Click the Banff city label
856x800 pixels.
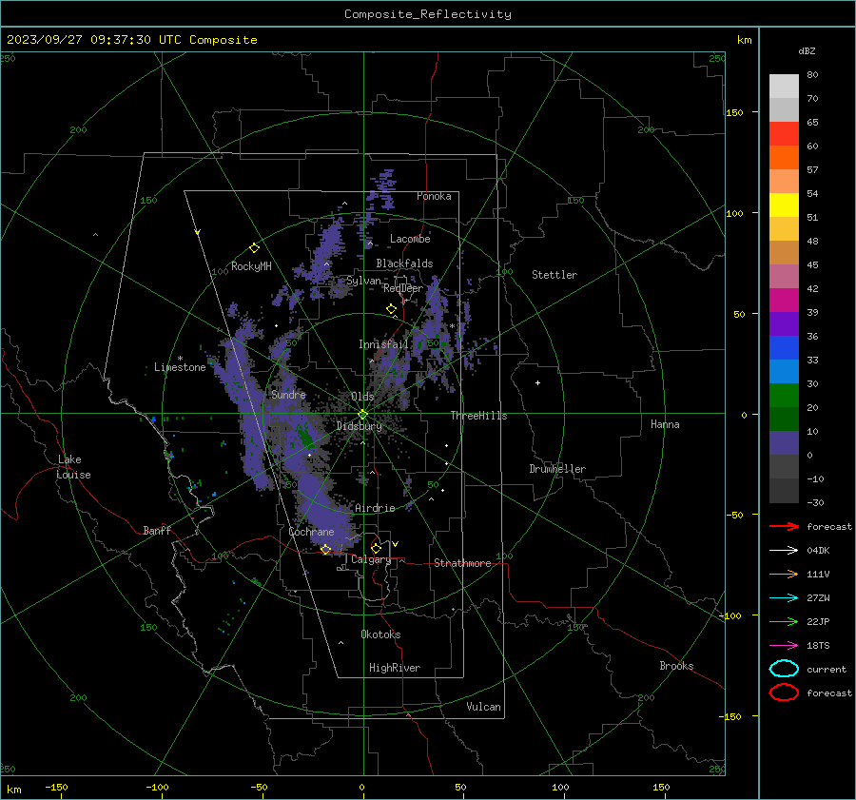(157, 530)
